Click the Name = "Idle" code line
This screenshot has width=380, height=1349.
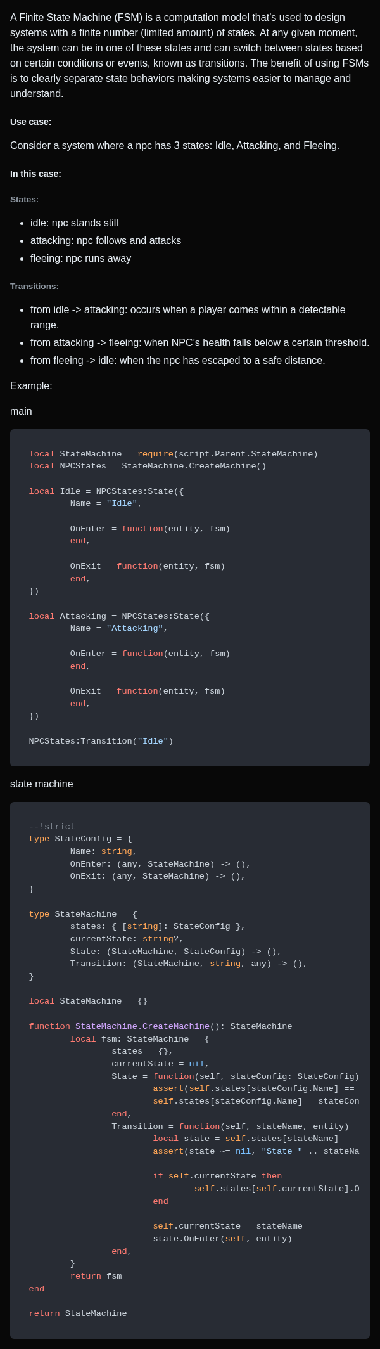[x=106, y=503]
